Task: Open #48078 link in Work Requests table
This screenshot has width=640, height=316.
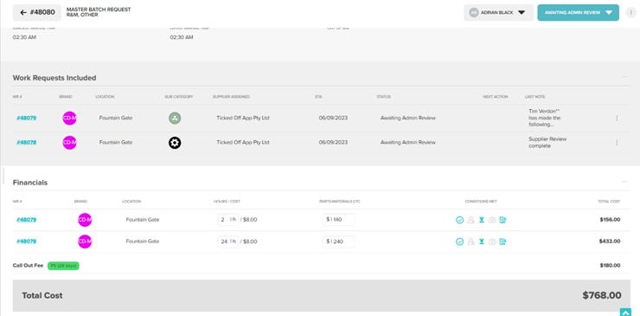Action: pyautogui.click(x=26, y=143)
